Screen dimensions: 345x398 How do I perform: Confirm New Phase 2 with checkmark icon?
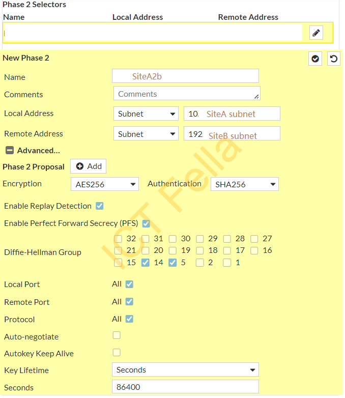(x=315, y=59)
